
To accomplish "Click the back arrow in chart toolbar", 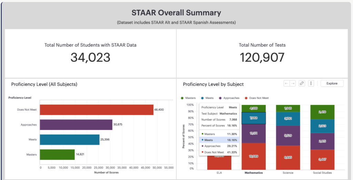I will point(286,83).
